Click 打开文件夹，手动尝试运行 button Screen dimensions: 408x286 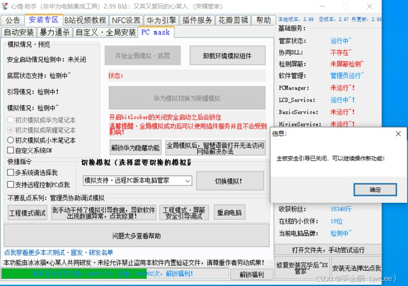point(328,250)
